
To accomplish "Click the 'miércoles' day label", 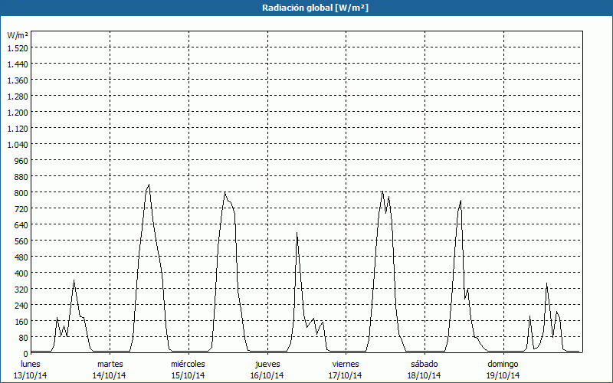I will (x=188, y=364).
